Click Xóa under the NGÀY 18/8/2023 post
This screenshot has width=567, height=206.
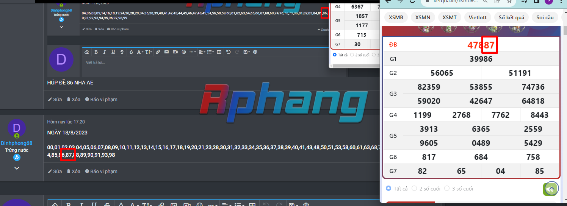pos(74,171)
